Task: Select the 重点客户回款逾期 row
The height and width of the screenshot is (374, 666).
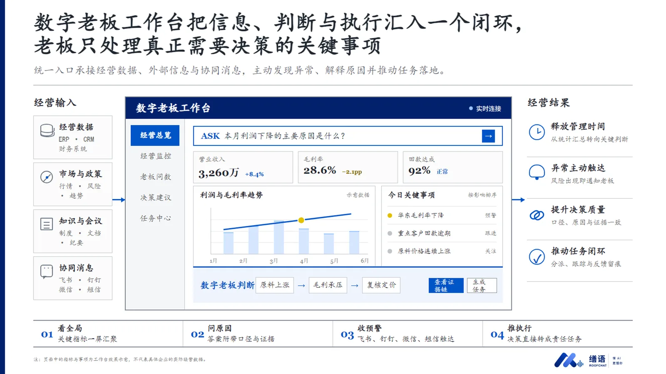Action: click(x=442, y=233)
